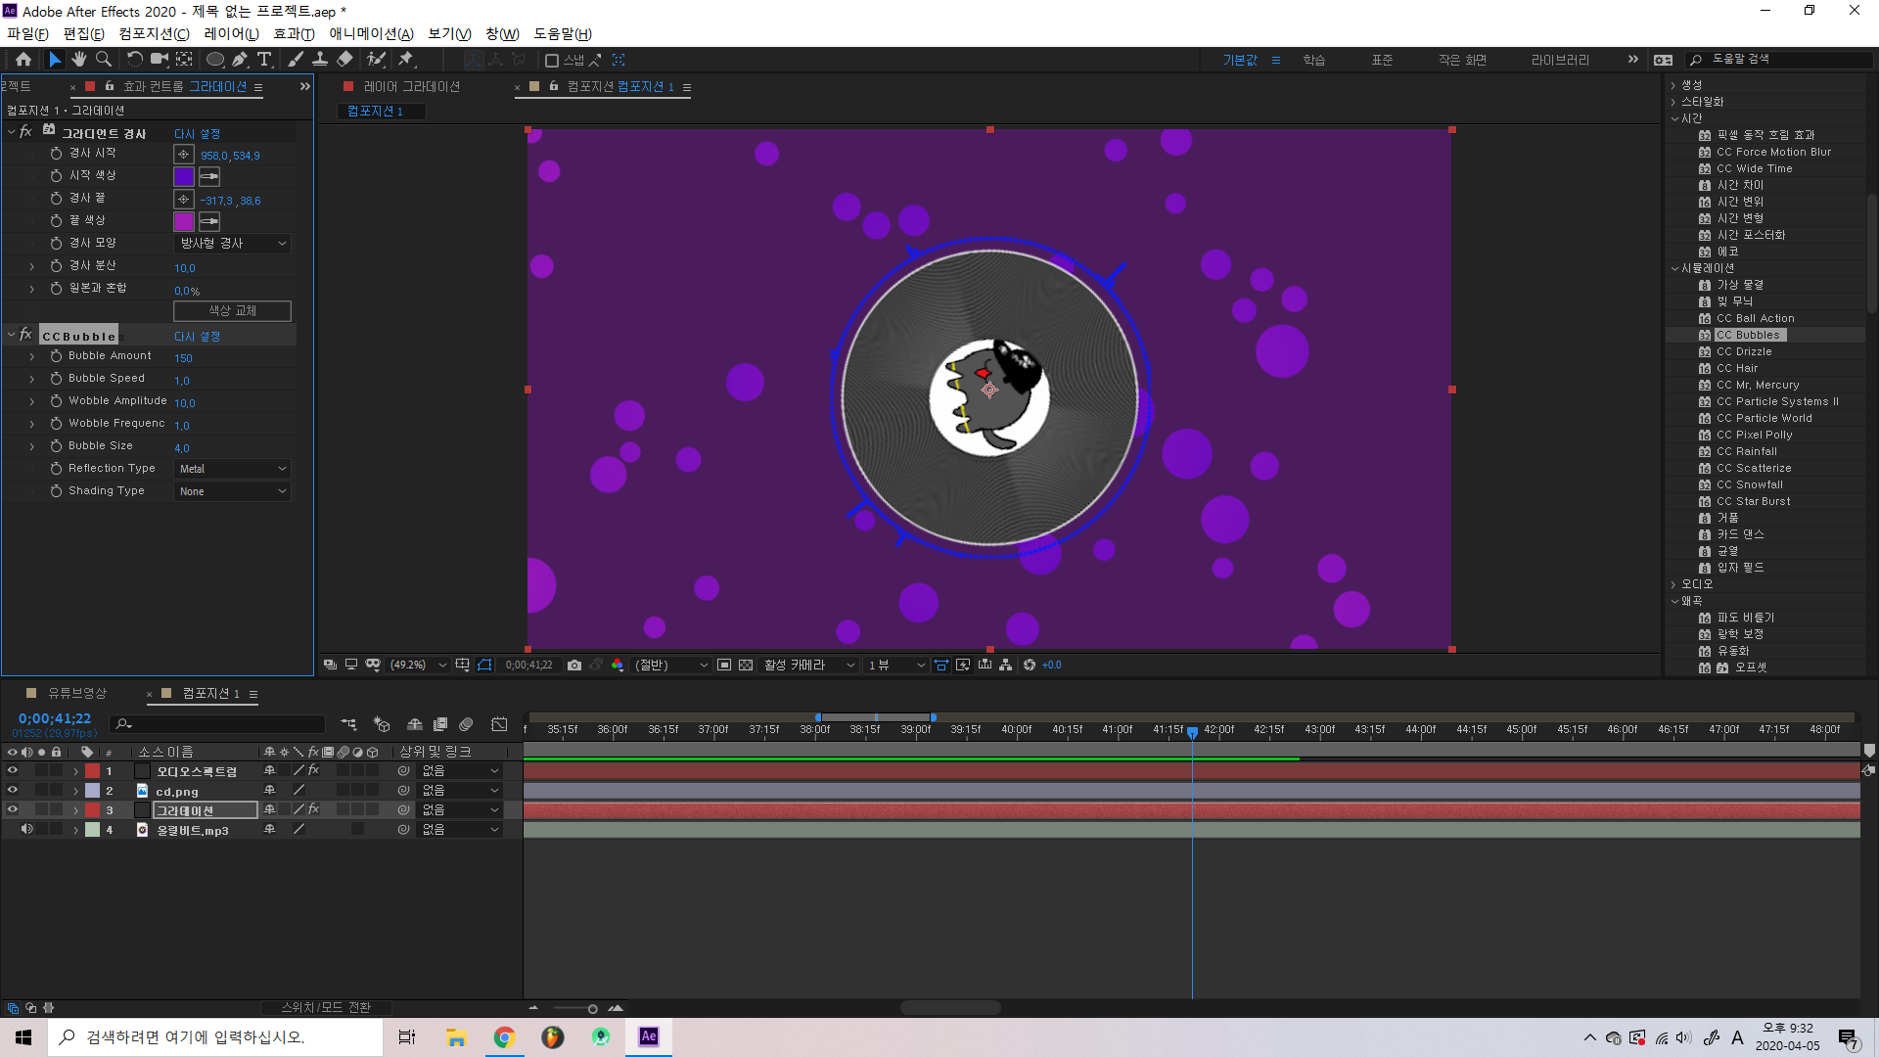Hide the 오디오스펙트럼 layer with its eye
Screen dimensions: 1879x1057
13,771
